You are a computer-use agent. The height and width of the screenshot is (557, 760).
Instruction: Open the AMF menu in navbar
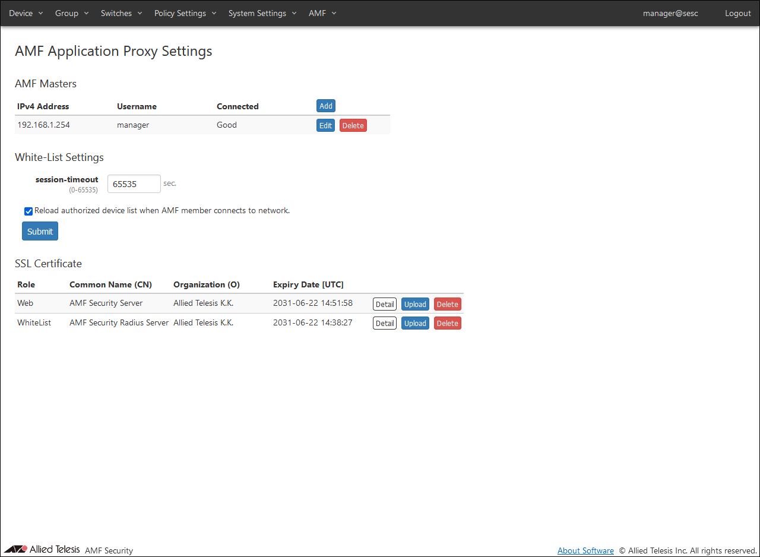click(x=322, y=13)
